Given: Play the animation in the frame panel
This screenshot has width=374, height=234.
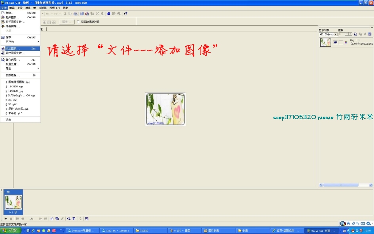Looking at the screenshot, I should coord(6,219).
